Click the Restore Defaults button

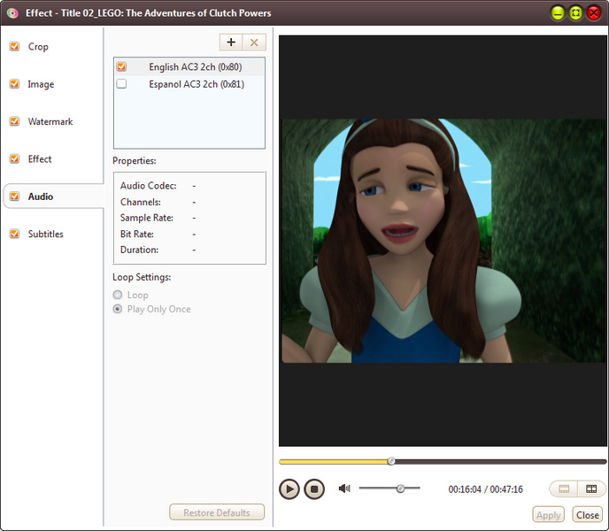click(x=217, y=512)
